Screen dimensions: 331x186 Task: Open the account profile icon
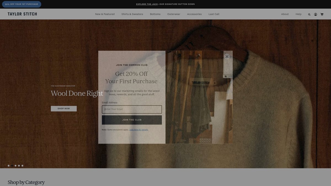point(315,14)
